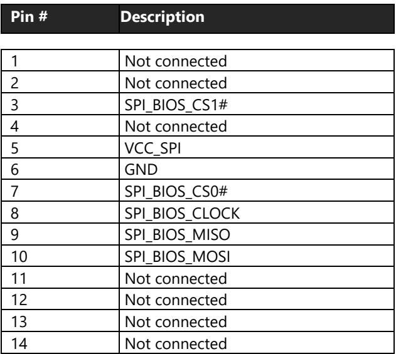Viewport: 396px width, 354px height.
Task: Select Not connected in pin 12 row
Action: pyautogui.click(x=257, y=299)
